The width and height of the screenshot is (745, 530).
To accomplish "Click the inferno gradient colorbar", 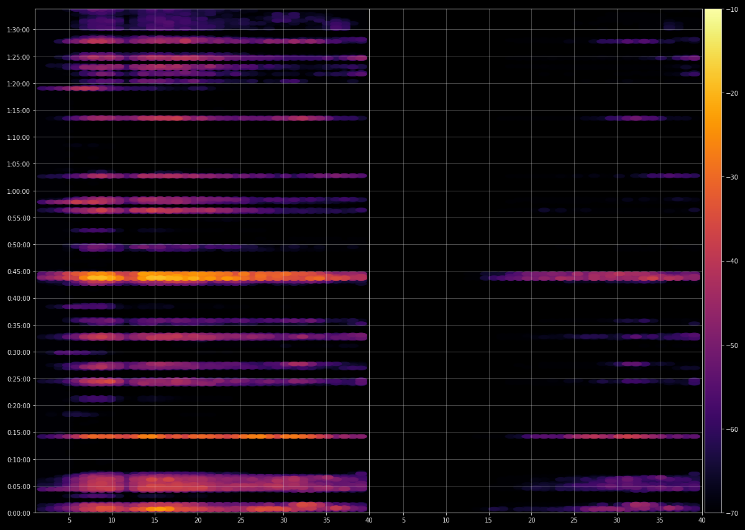I will click(x=713, y=261).
